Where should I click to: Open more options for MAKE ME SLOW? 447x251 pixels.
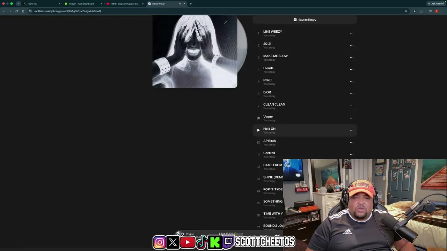point(352,58)
